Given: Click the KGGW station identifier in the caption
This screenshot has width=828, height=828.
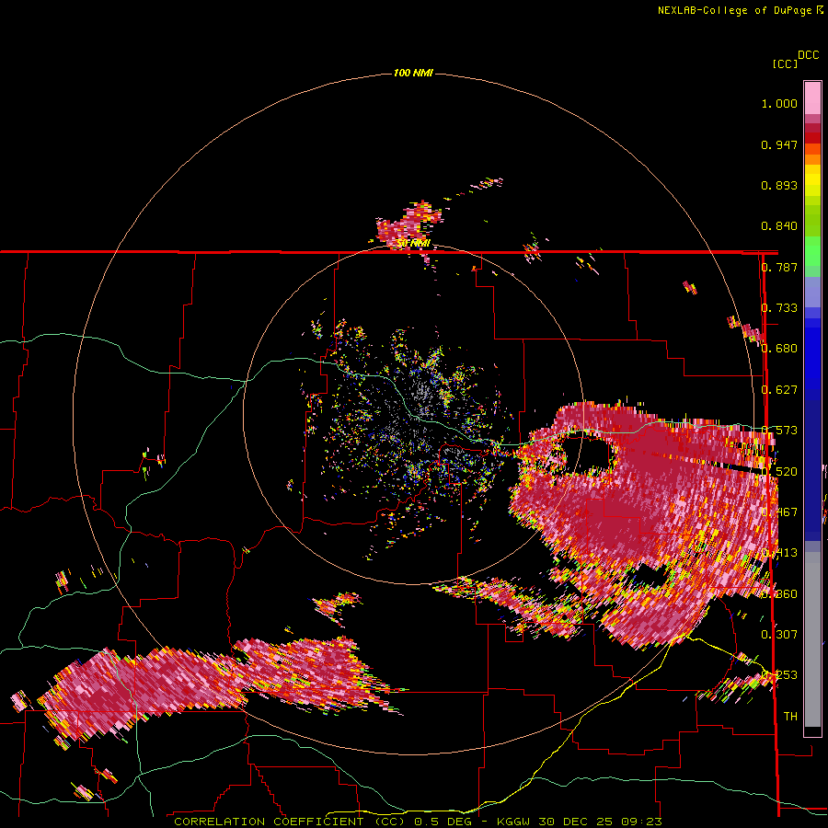Looking at the screenshot, I should pyautogui.click(x=513, y=822).
